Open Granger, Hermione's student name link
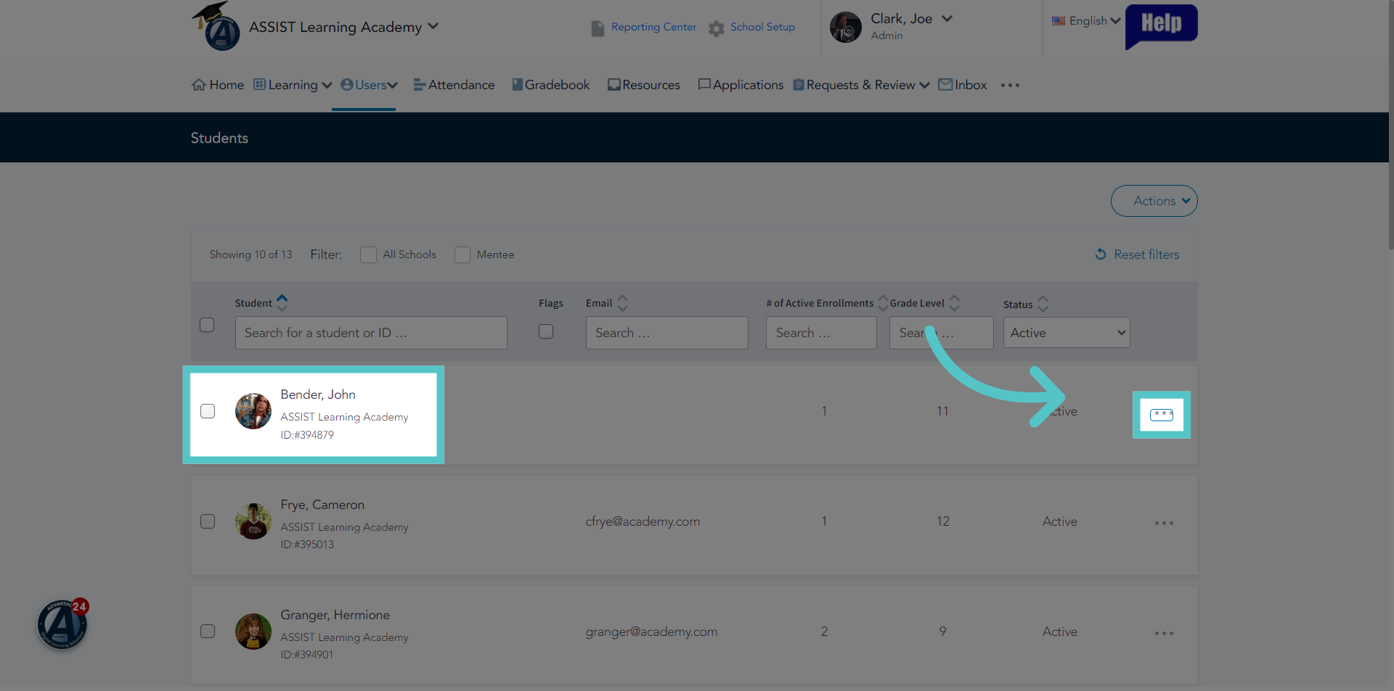 coord(335,615)
